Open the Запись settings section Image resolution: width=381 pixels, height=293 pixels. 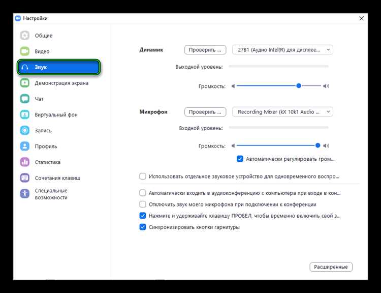(x=43, y=130)
